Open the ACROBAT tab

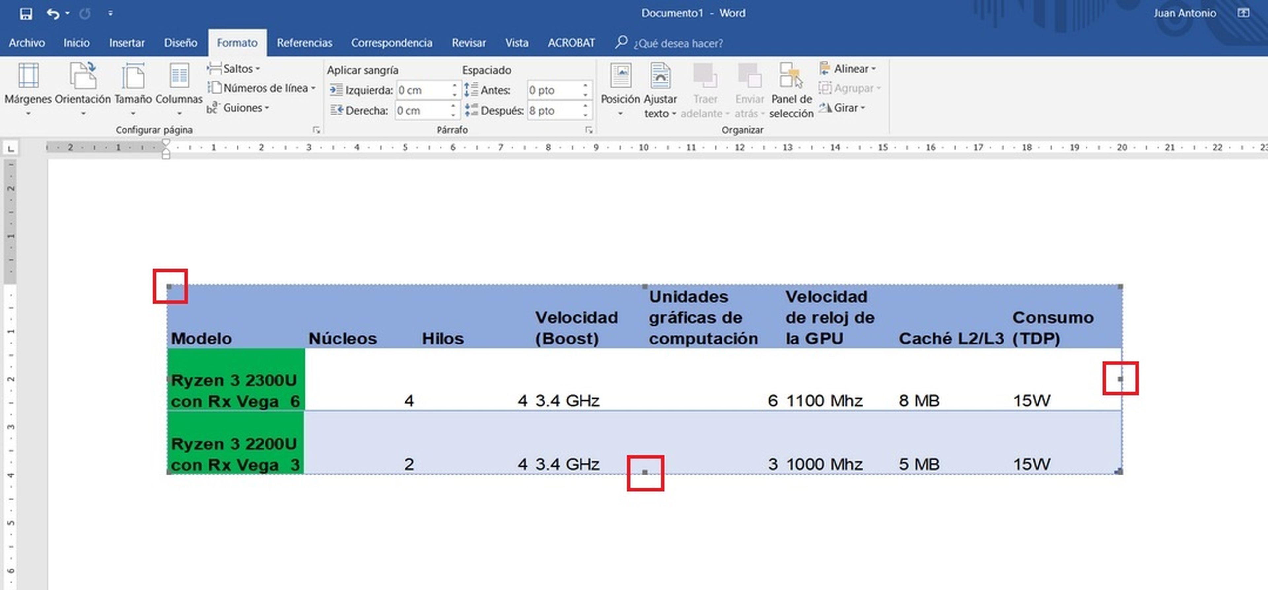[571, 43]
